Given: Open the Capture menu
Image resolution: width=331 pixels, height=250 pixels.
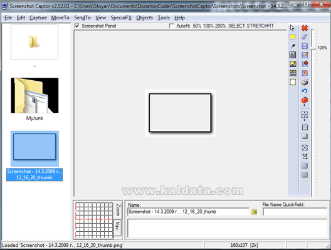Looking at the screenshot, I should pyautogui.click(x=38, y=18).
